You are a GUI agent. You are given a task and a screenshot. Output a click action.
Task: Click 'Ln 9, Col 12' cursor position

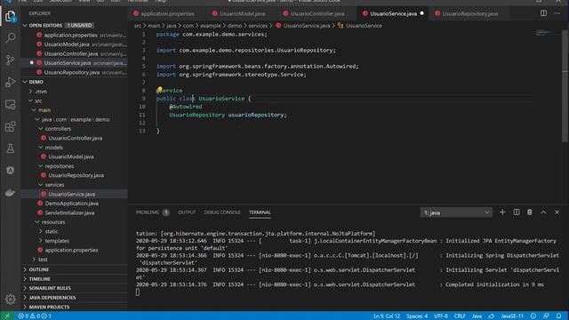pyautogui.click(x=387, y=316)
